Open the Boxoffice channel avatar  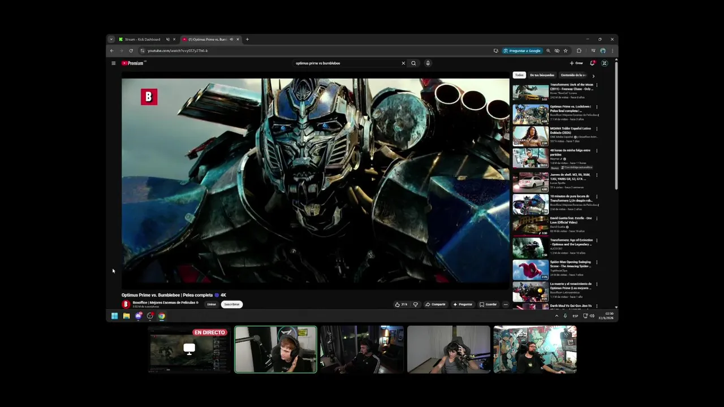point(126,304)
